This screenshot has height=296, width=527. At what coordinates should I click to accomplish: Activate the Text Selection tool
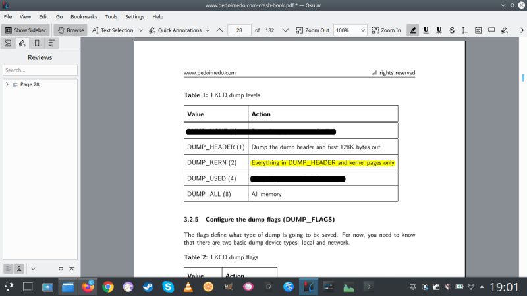(113, 30)
